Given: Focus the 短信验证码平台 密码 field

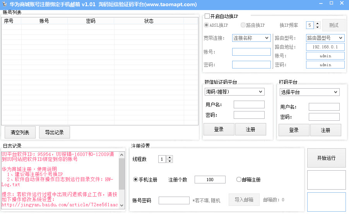Looking at the screenshot, I should (249, 115).
